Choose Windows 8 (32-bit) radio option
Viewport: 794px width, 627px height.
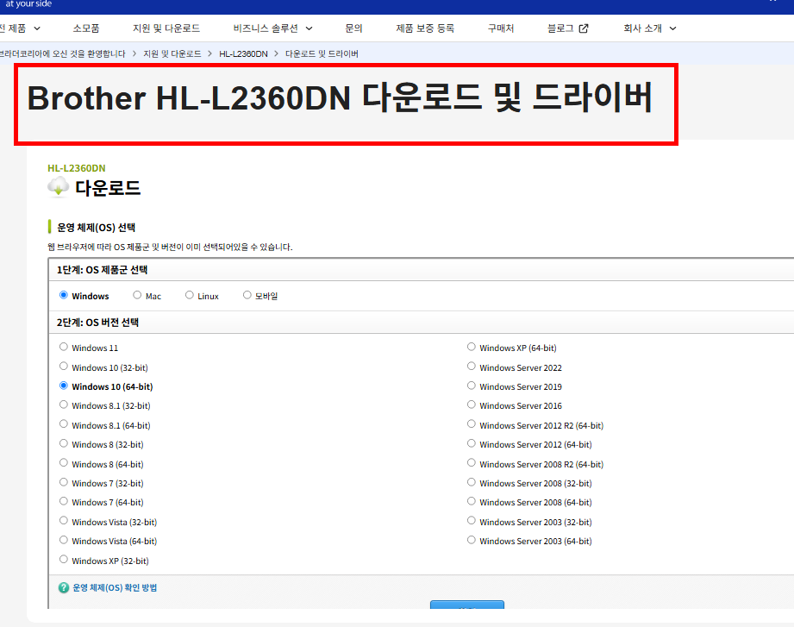[x=63, y=443]
